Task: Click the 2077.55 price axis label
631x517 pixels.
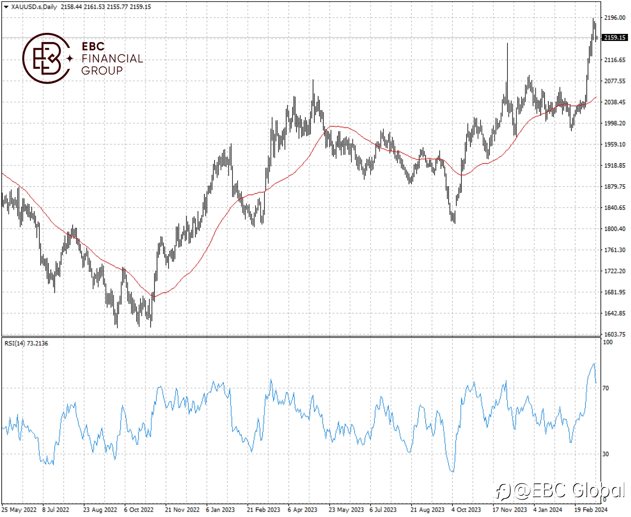Action: (615, 81)
